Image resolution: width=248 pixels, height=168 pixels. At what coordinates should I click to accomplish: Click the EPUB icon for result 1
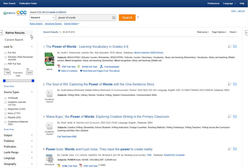[78, 66]
